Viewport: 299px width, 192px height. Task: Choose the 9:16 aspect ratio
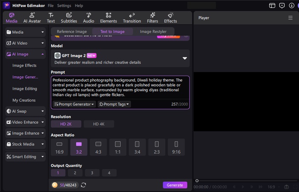[176, 147]
